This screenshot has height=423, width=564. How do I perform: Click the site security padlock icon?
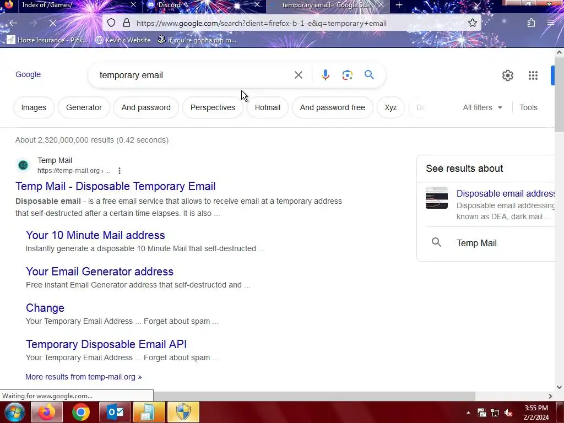pos(126,23)
